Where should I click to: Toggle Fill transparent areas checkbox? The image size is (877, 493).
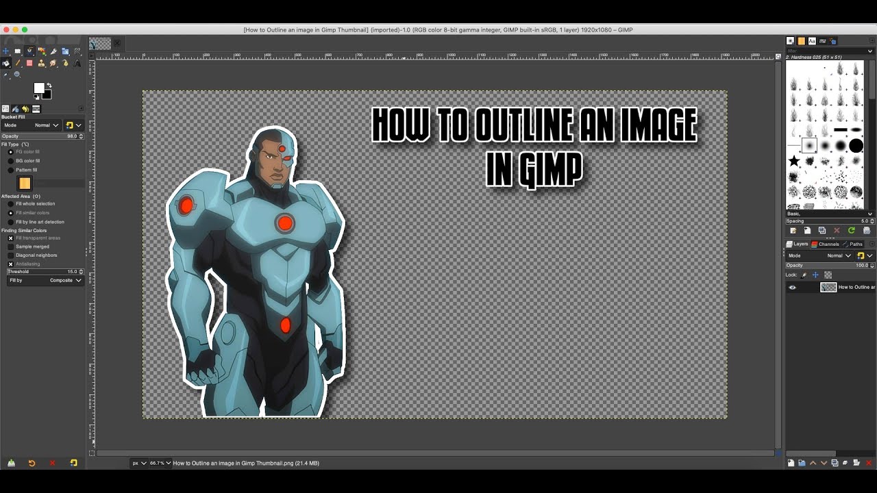pyautogui.click(x=10, y=238)
